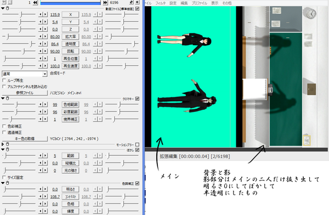
Task: Collapse the クロマキー section triangle
Action: coord(3,98)
